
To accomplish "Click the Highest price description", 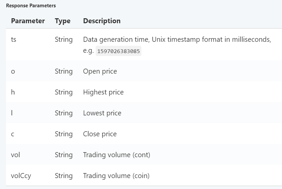I will click(x=103, y=92).
